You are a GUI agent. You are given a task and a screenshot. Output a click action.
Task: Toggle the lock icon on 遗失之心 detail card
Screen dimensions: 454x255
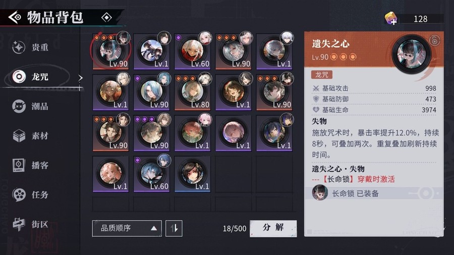click(434, 40)
